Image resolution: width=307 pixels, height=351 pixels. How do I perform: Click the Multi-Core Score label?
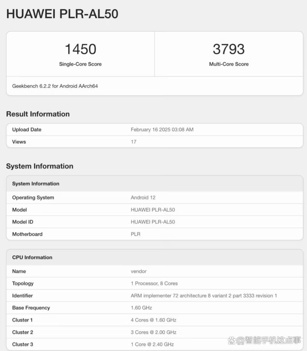pos(229,64)
